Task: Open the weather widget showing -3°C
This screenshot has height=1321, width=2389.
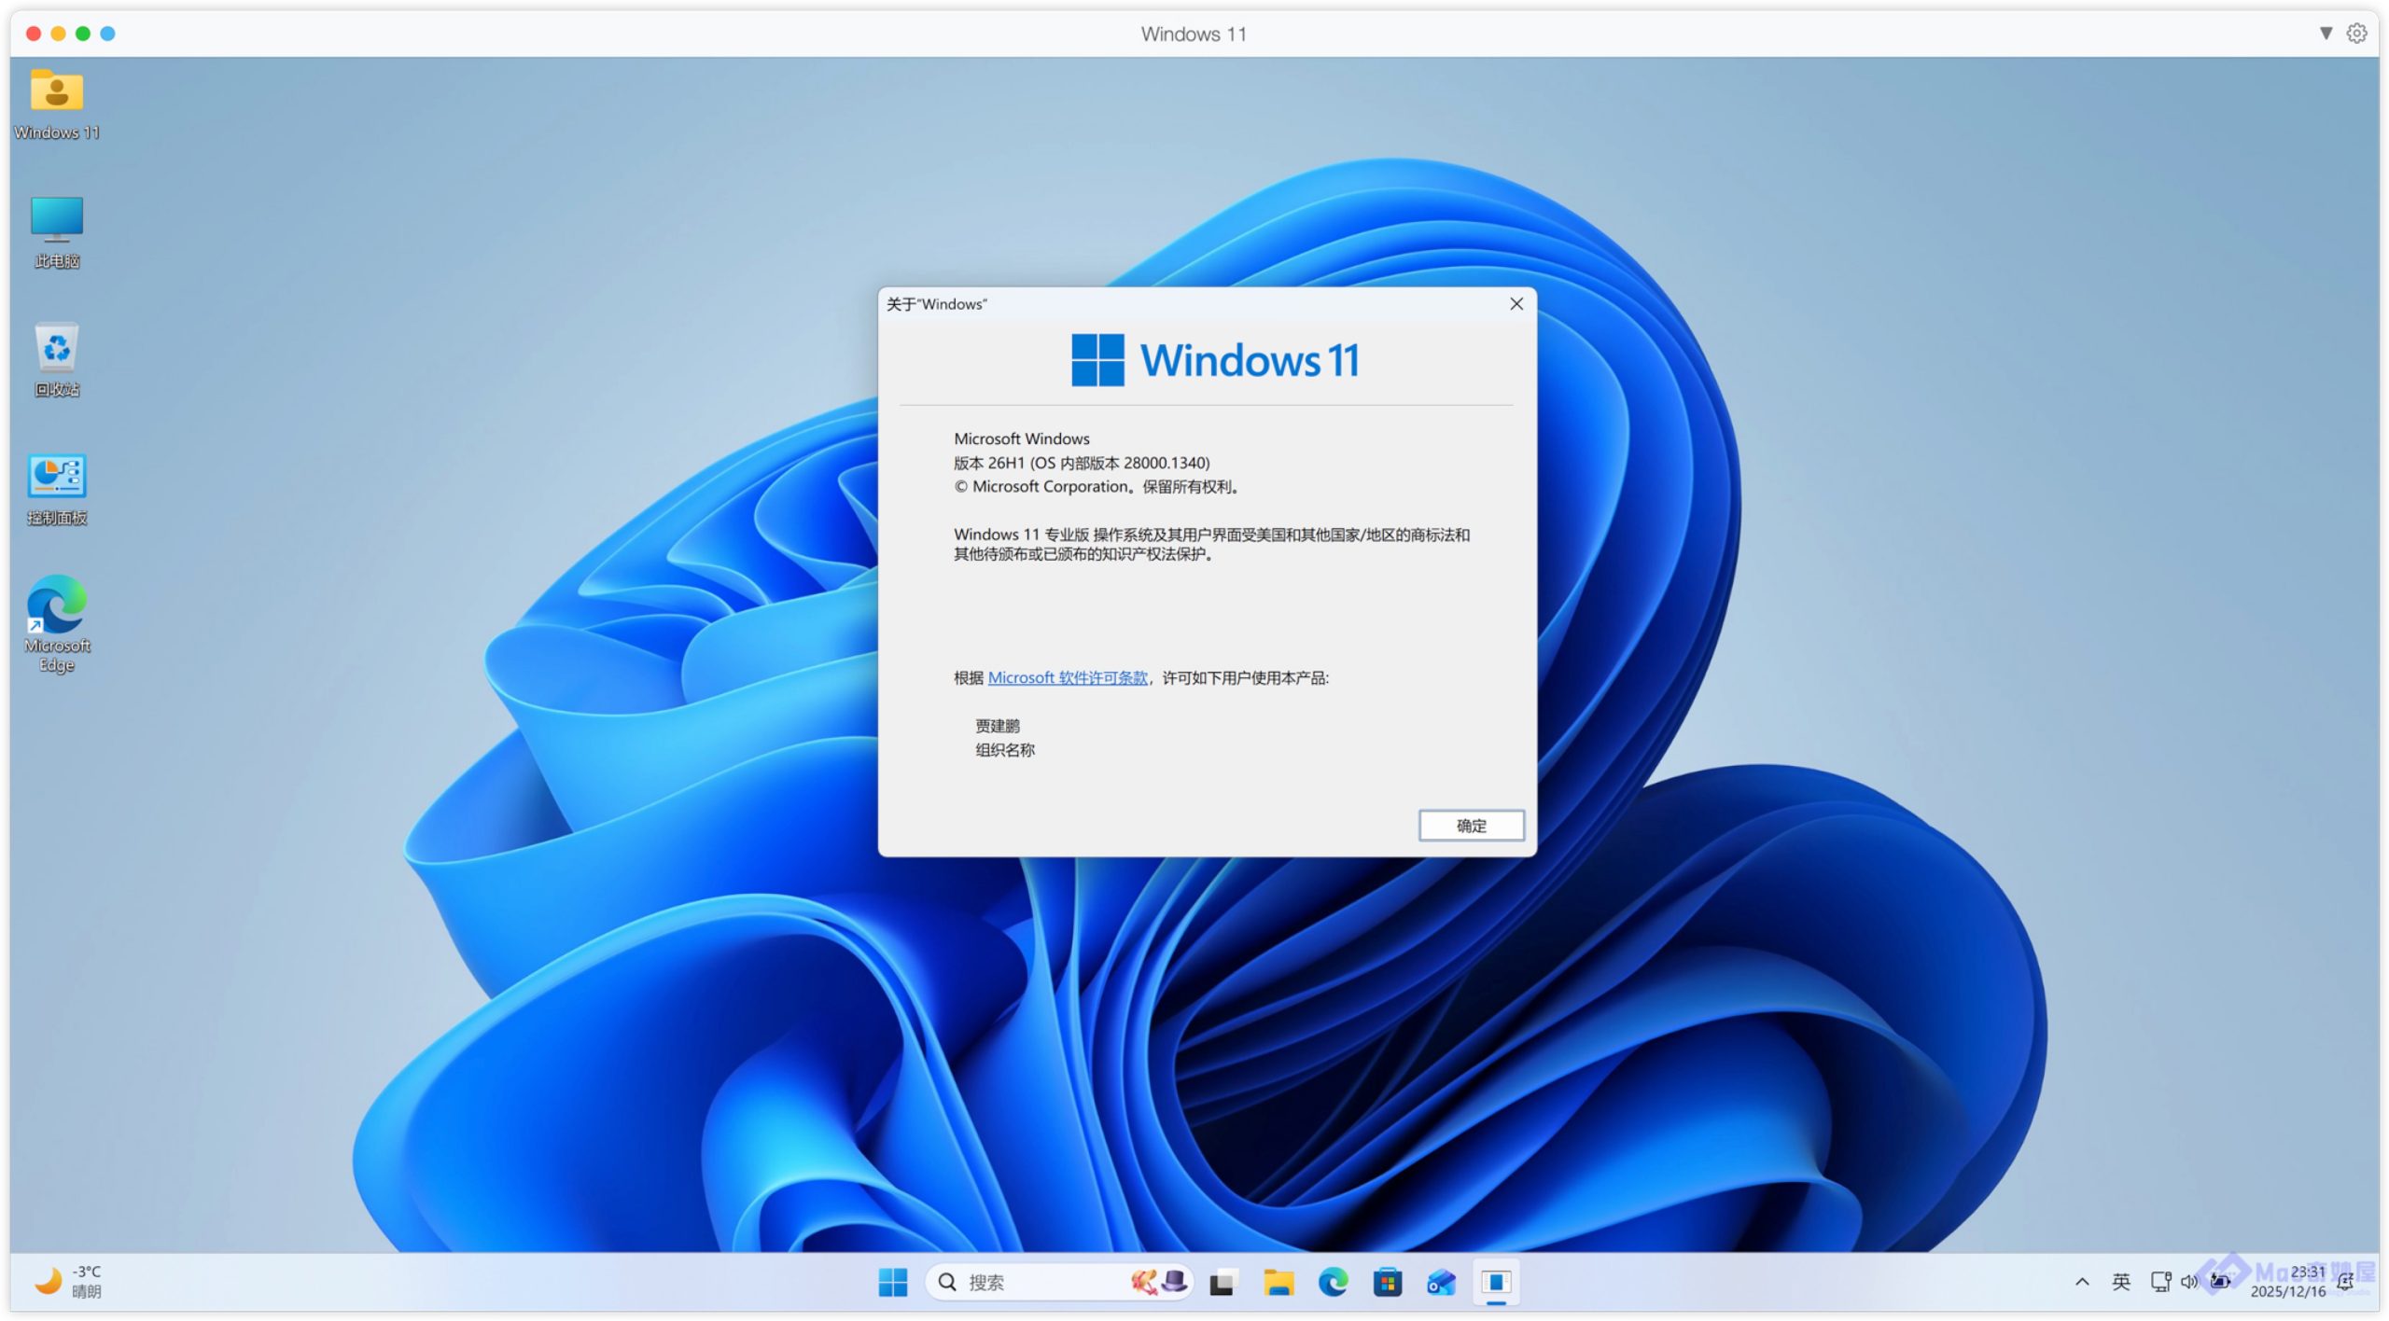Action: pos(69,1282)
